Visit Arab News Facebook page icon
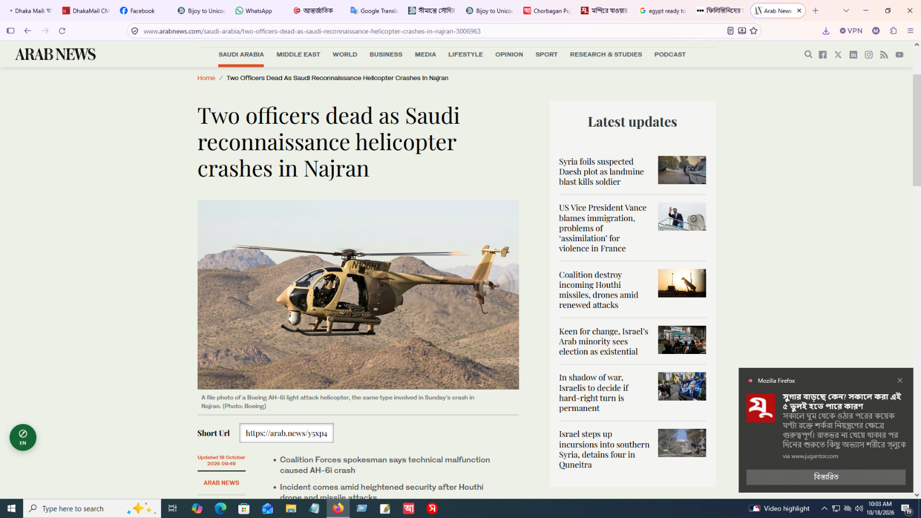This screenshot has width=921, height=518. click(x=823, y=55)
